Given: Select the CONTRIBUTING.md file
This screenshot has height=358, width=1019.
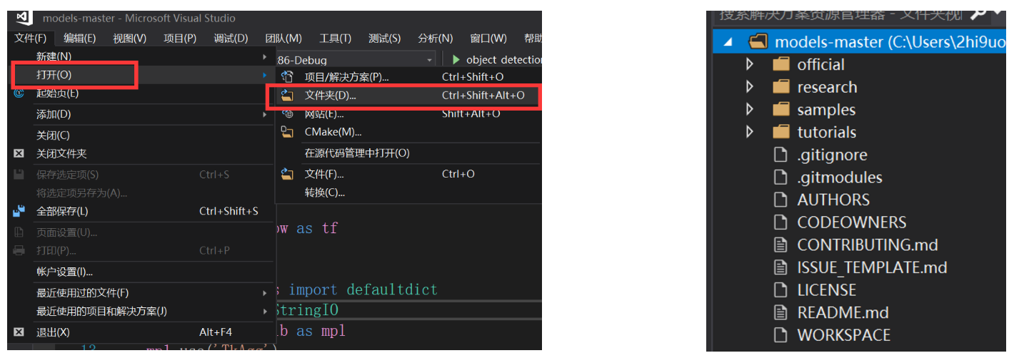Looking at the screenshot, I should click(x=868, y=245).
